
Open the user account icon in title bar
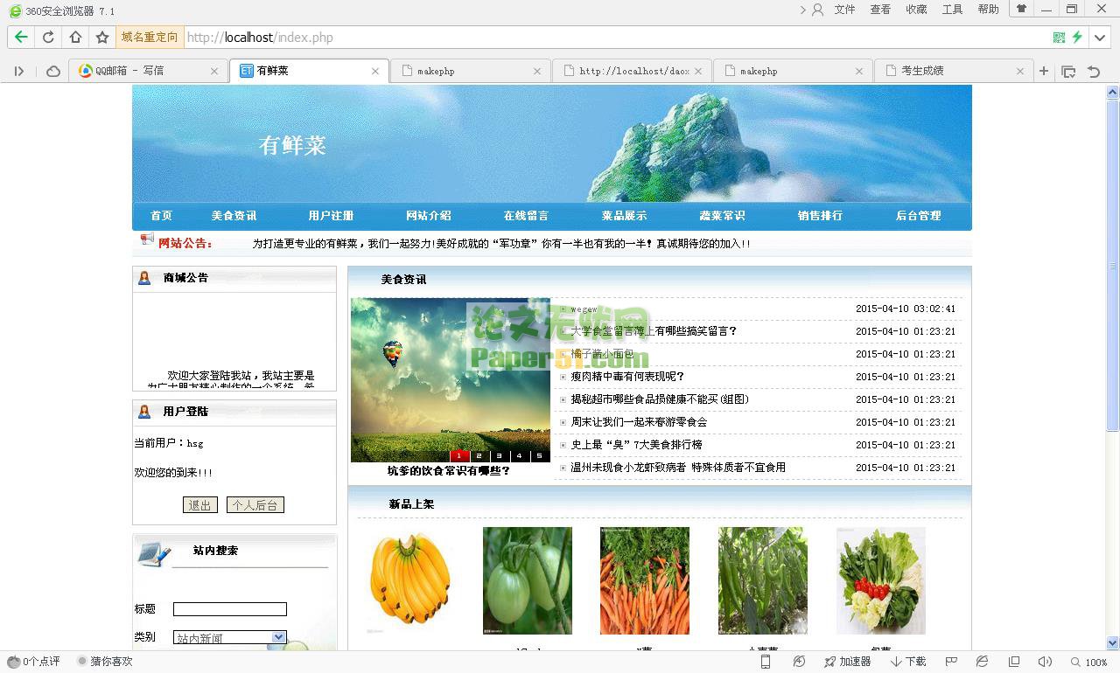pyautogui.click(x=817, y=10)
